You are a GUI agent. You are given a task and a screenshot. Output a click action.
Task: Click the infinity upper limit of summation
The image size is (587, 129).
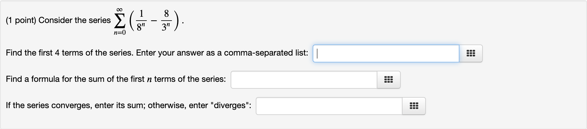coord(119,10)
